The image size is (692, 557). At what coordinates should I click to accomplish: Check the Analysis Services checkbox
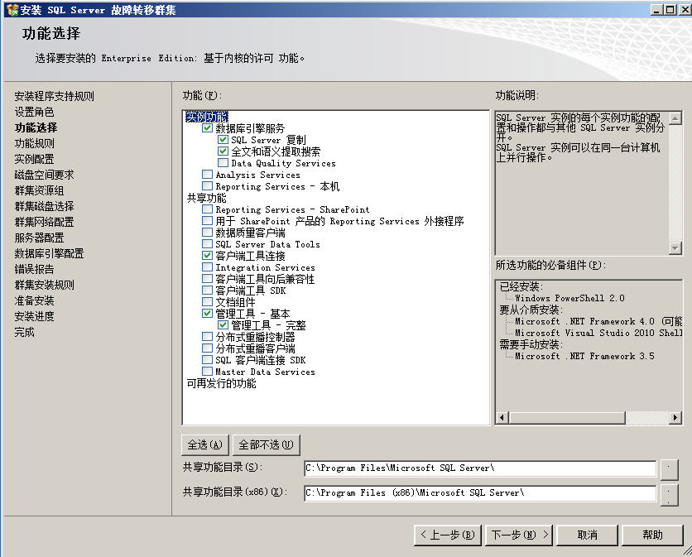point(208,175)
